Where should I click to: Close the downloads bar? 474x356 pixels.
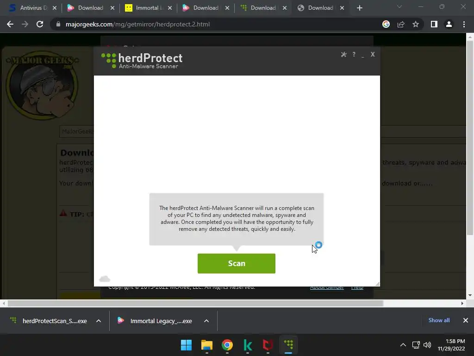point(466,320)
